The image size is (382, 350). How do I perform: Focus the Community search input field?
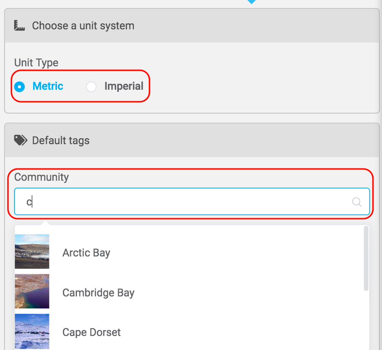pos(183,202)
